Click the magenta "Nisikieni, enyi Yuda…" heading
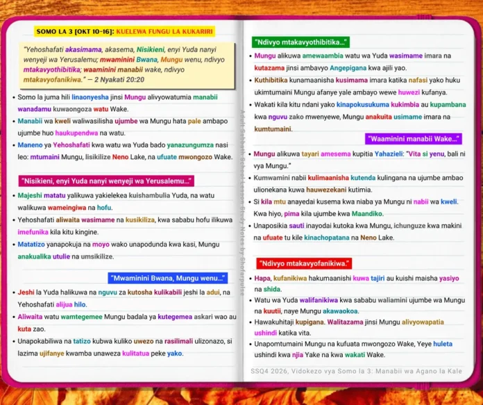 pos(106,181)
